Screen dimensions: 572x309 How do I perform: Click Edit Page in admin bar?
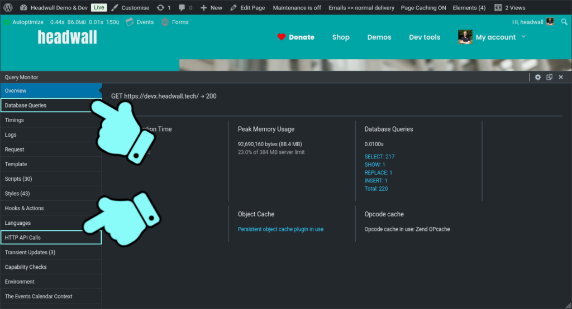[247, 8]
